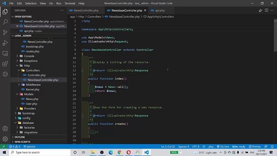Open the Accounts menu icon

click(x=5, y=129)
